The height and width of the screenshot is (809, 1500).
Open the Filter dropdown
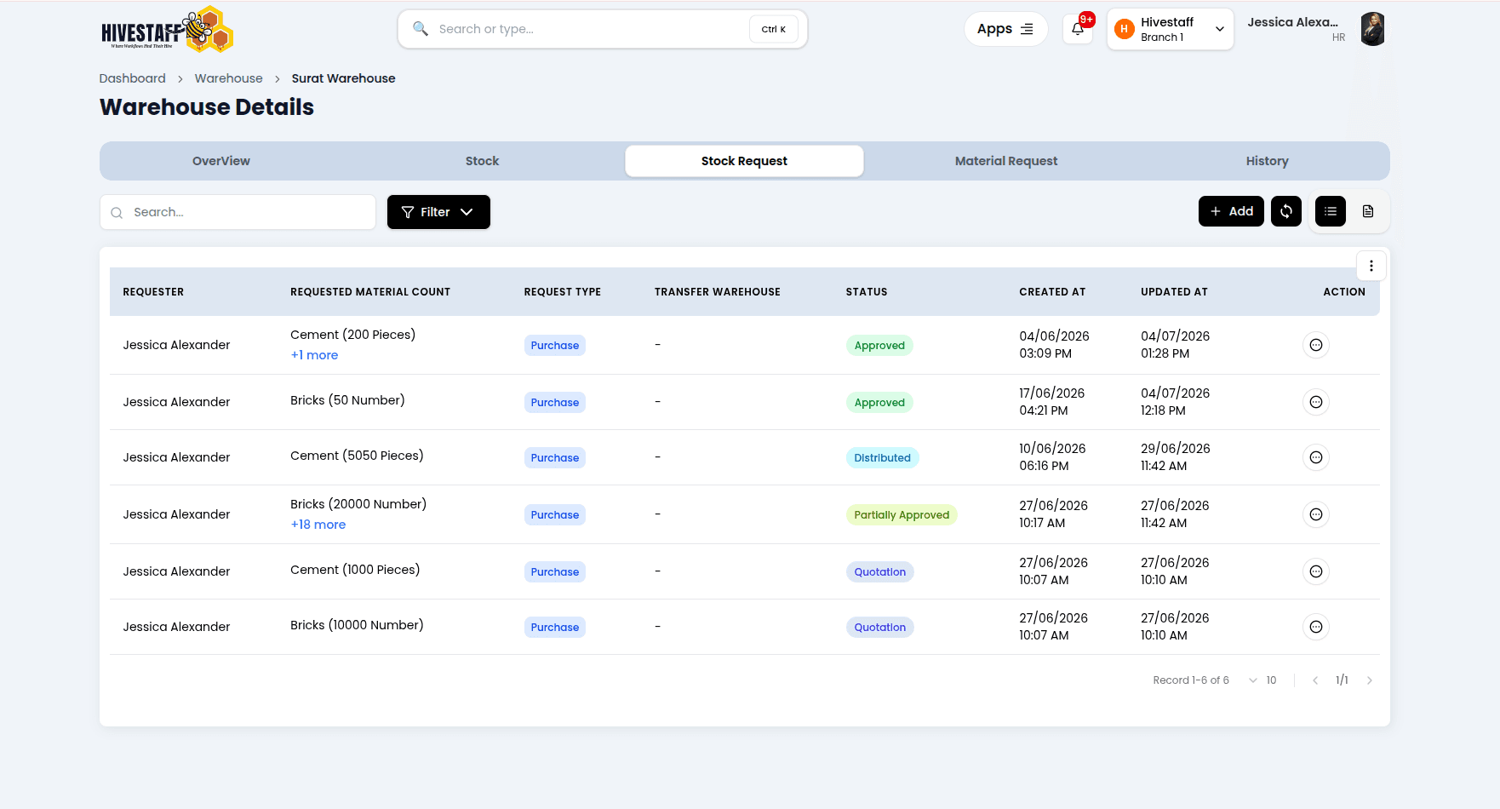(438, 212)
